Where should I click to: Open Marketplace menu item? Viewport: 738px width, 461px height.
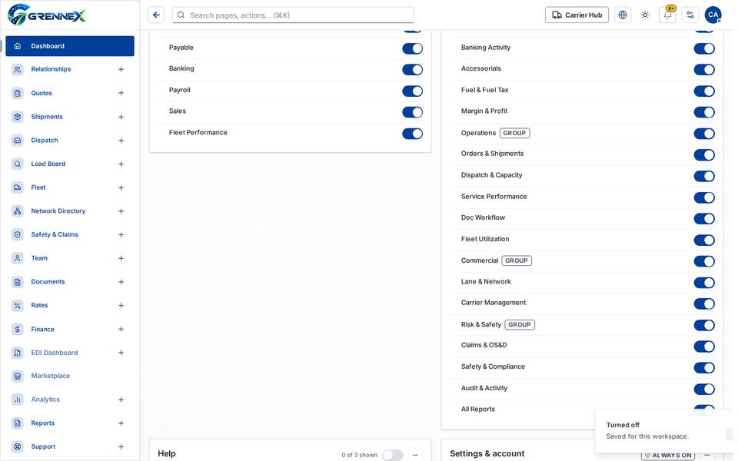click(x=70, y=376)
